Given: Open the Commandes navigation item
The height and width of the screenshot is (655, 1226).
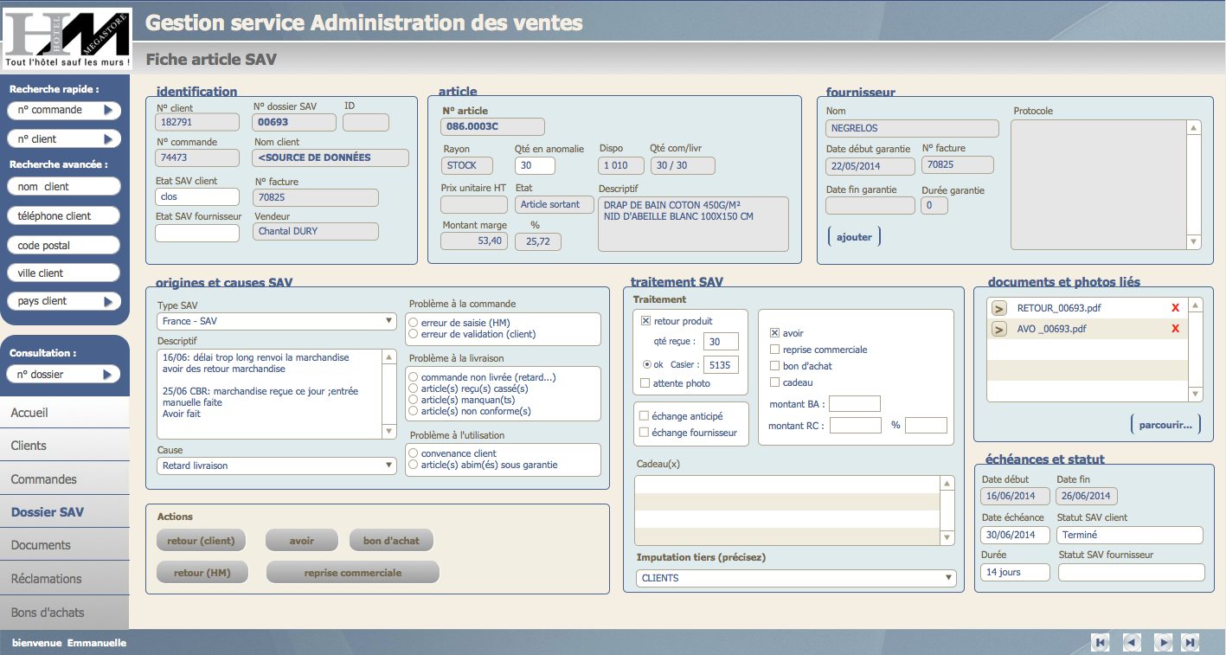Looking at the screenshot, I should coord(64,479).
